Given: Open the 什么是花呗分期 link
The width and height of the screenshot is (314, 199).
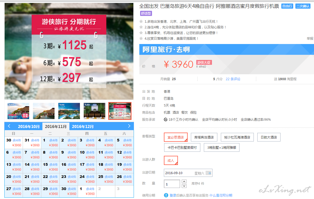Looking at the screenshot, I should [x=221, y=195].
